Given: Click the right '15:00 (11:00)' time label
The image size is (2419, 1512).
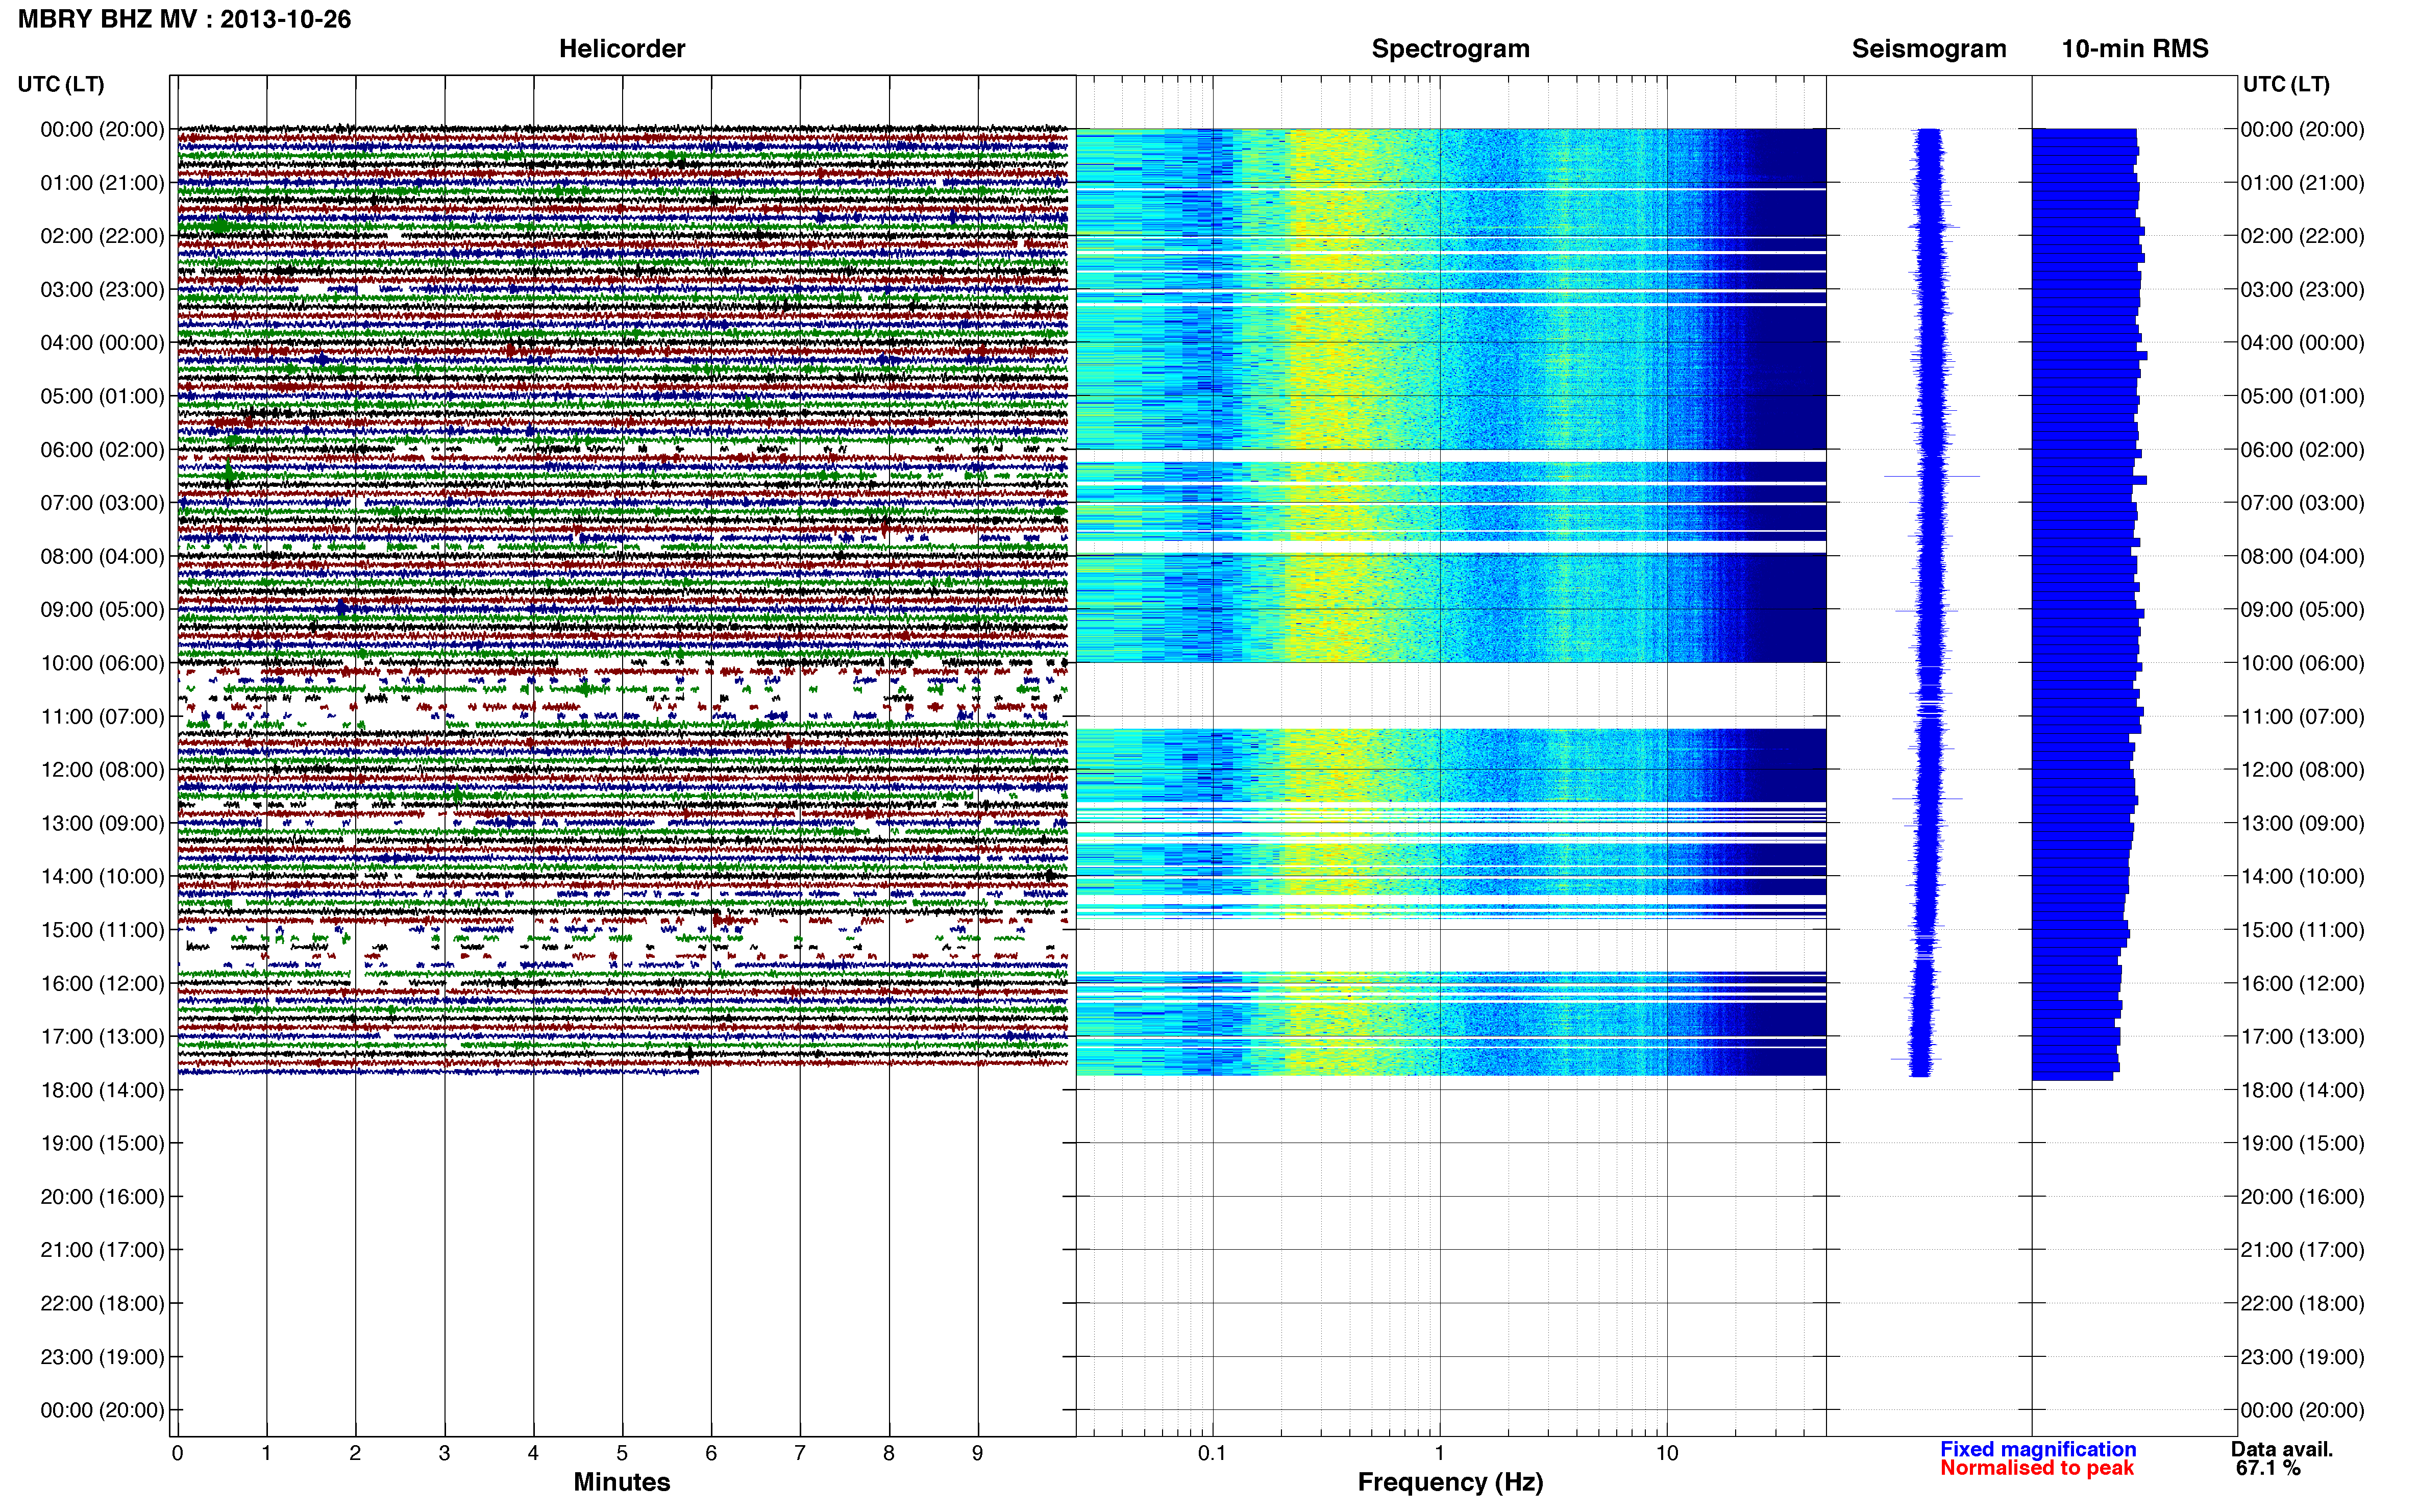Looking at the screenshot, I should point(2303,930).
